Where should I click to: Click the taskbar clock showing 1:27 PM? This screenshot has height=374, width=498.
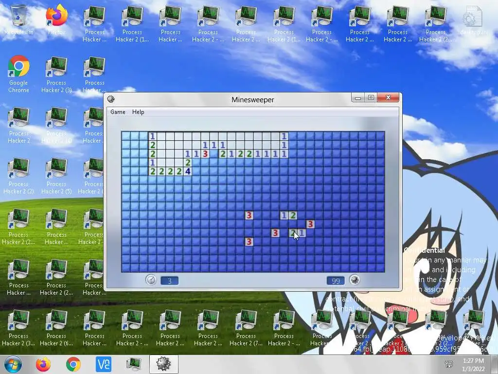tap(473, 364)
